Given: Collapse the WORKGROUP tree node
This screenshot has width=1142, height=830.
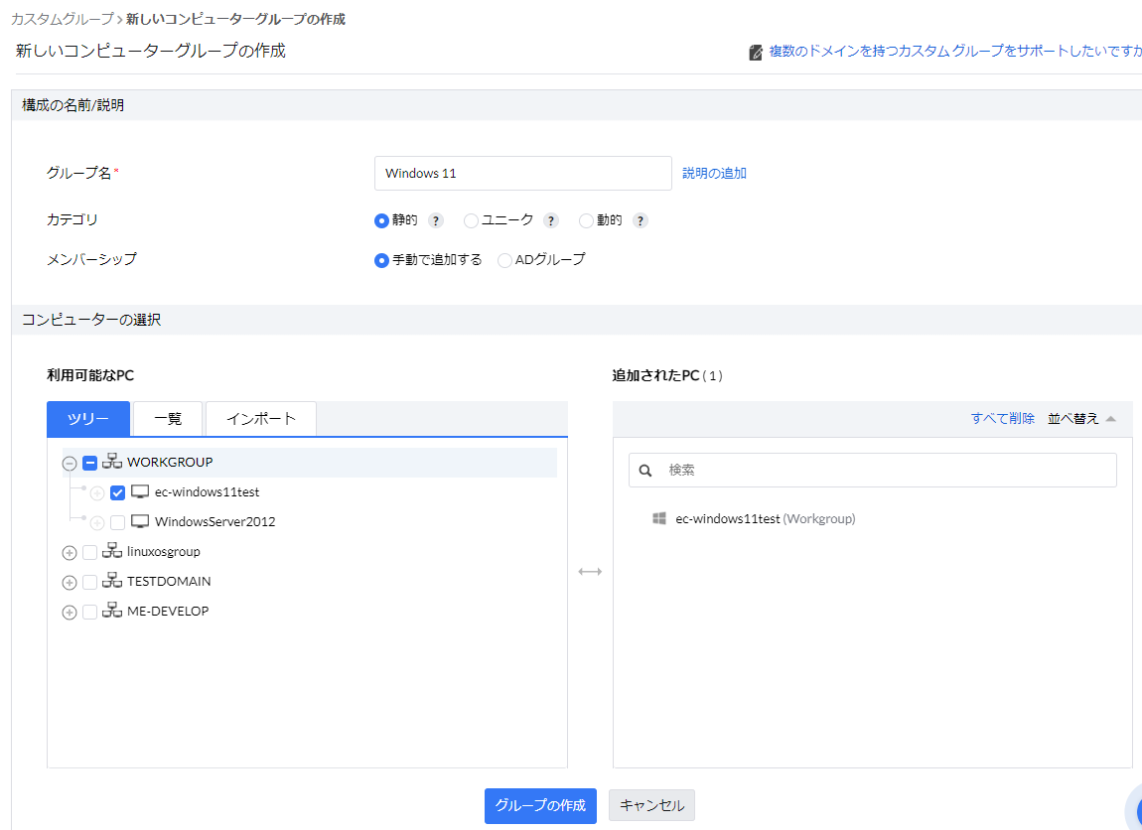Looking at the screenshot, I should pos(70,464).
